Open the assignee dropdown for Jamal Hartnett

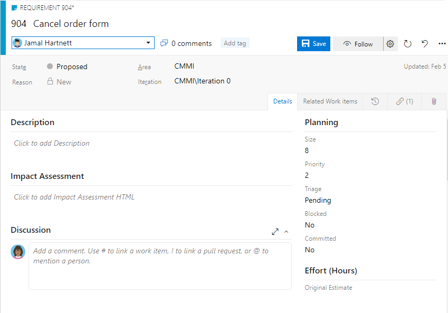(148, 43)
